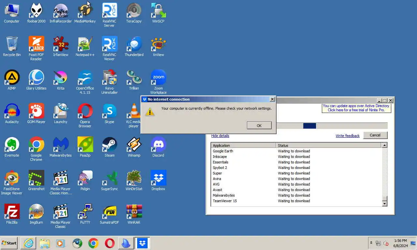
Task: Open the taskbar clock showing 1:56 PM
Action: point(400,243)
